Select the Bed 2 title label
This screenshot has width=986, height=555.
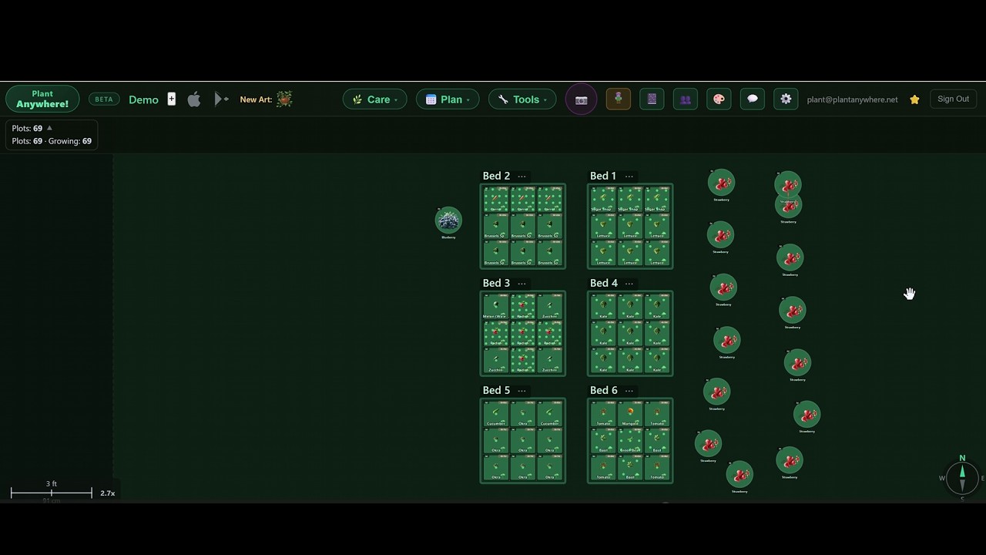point(496,176)
